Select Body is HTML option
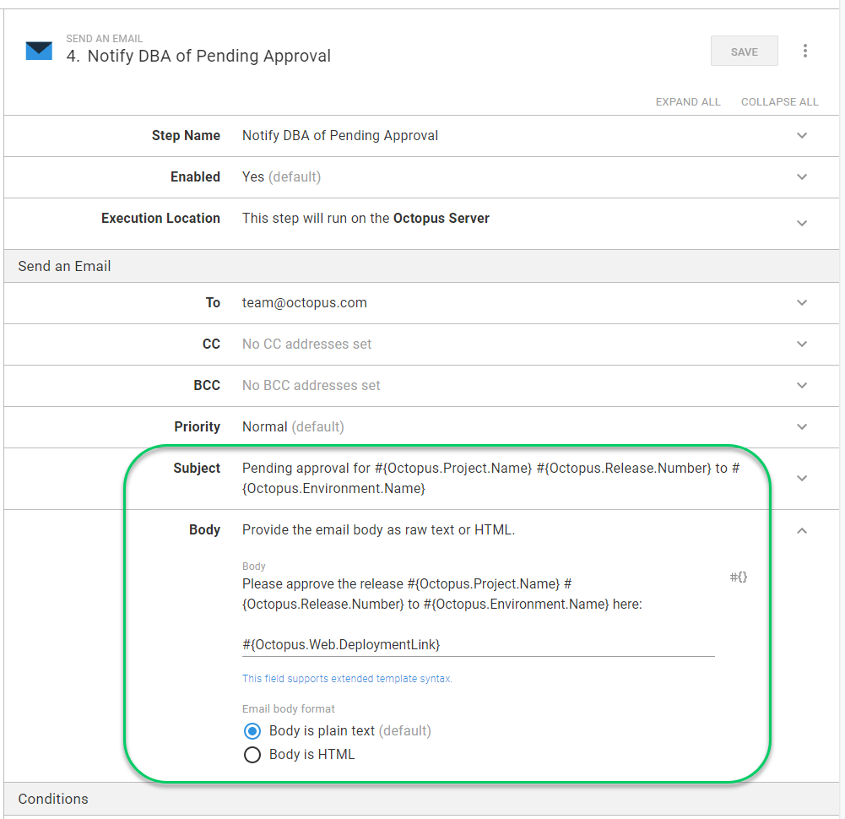Image resolution: width=845 pixels, height=819 pixels. point(252,755)
